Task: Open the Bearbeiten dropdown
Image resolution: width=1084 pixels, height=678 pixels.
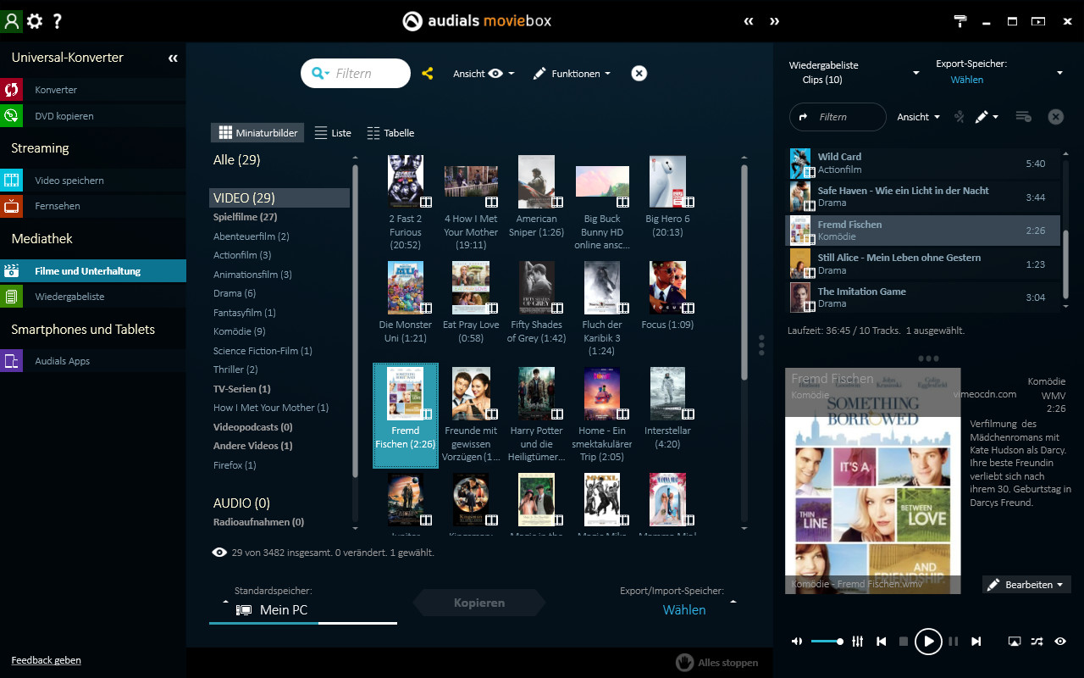Action: tap(1027, 585)
